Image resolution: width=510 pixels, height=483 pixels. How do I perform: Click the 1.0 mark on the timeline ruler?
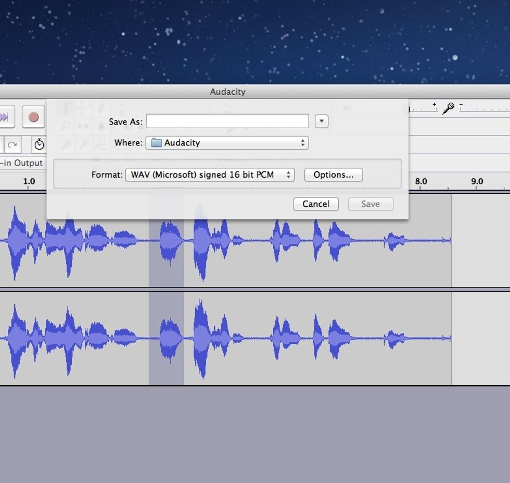click(x=29, y=181)
